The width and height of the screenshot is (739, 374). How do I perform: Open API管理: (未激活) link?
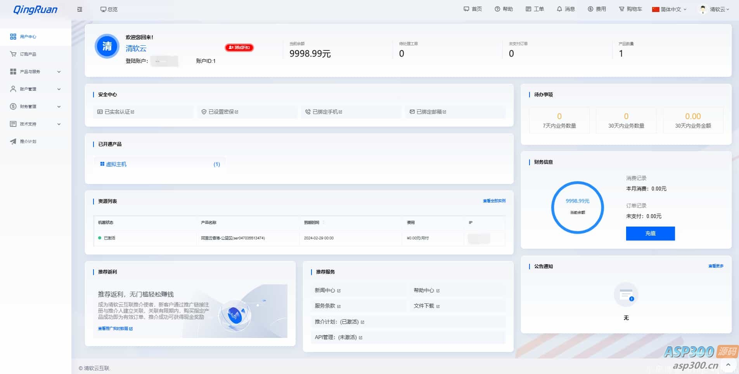(338, 337)
